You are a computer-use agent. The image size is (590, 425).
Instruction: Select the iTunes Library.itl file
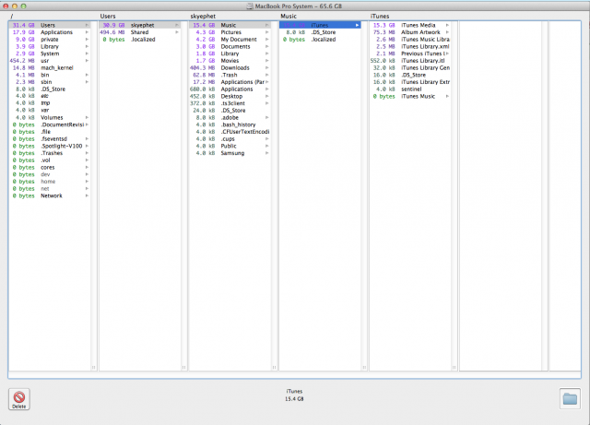point(410,61)
